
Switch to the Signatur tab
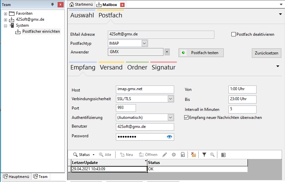tap(163, 67)
